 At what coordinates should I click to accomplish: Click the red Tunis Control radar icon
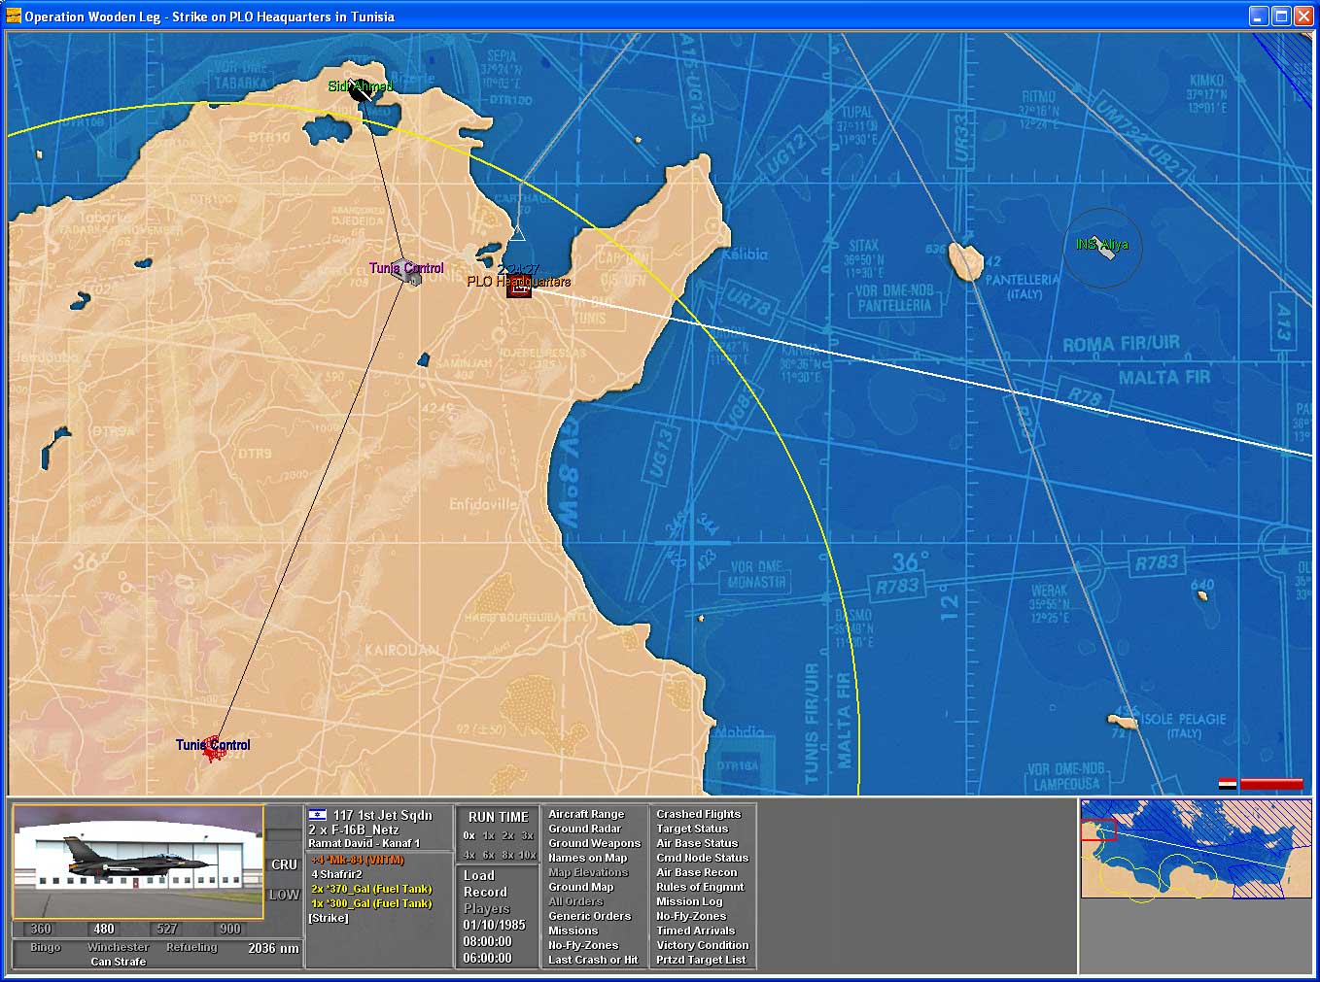click(213, 751)
